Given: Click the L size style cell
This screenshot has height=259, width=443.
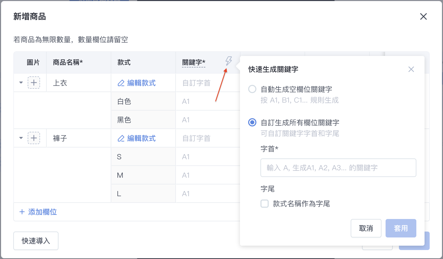Looking at the screenshot, I should pos(143,194).
